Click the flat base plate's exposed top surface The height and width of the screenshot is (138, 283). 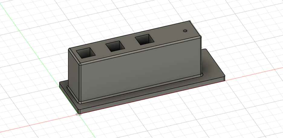(213, 67)
